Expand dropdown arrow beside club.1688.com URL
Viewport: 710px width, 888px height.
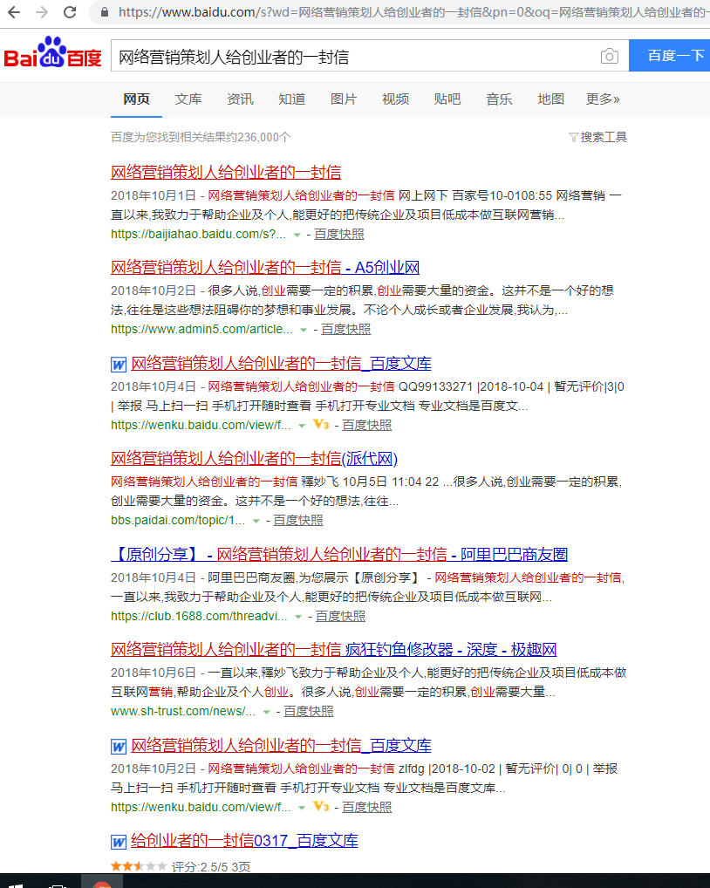coord(298,617)
